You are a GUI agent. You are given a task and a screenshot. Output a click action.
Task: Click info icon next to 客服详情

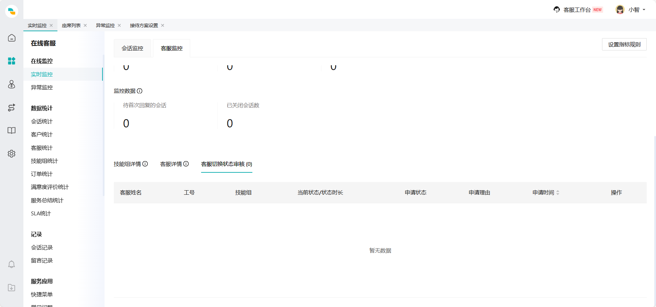186,164
